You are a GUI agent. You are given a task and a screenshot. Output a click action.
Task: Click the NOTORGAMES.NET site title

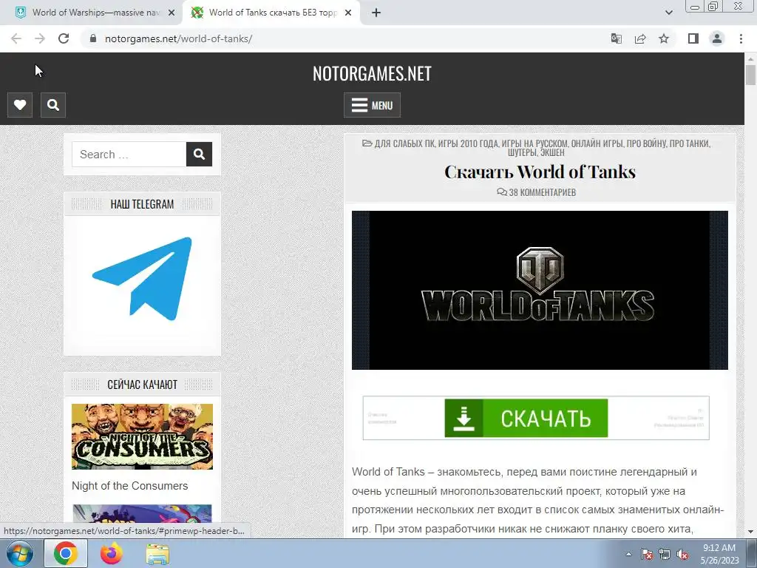[372, 73]
